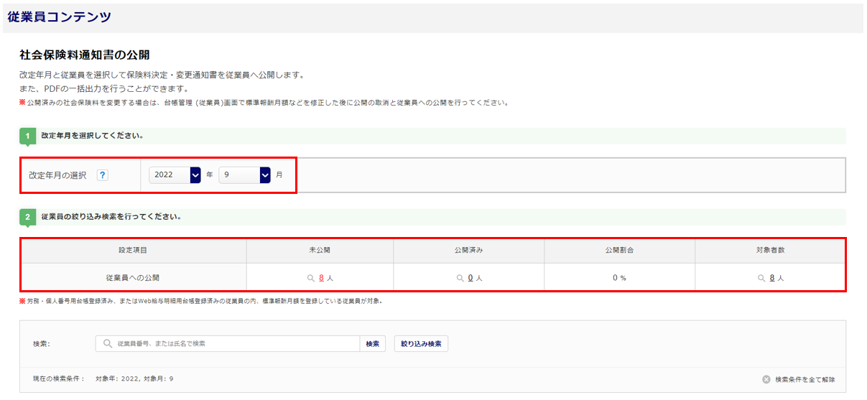Viewport: 867px width, 400px height.
Task: Click the 公開割合 column header
Action: point(619,250)
